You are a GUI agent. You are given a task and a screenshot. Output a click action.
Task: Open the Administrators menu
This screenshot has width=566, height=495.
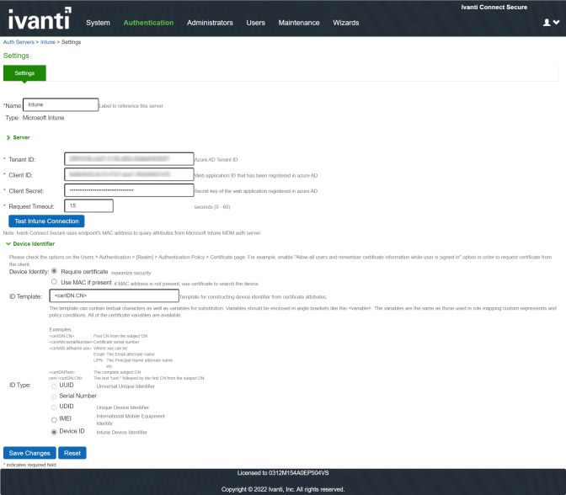tap(210, 23)
